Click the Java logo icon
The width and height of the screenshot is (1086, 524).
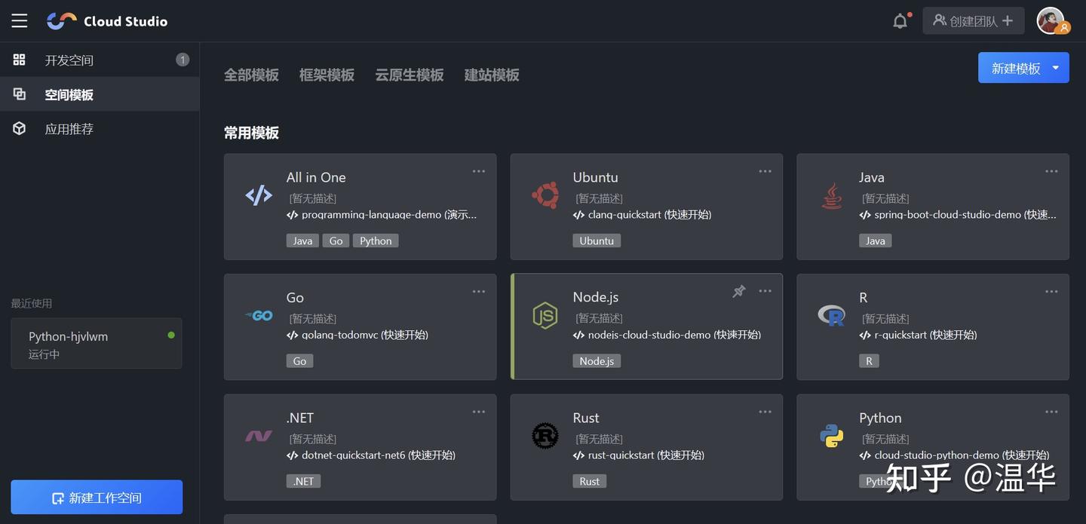click(832, 196)
